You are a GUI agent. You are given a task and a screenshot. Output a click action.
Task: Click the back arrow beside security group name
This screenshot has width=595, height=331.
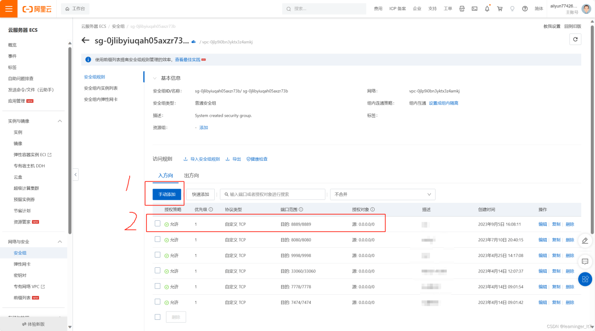tap(86, 40)
